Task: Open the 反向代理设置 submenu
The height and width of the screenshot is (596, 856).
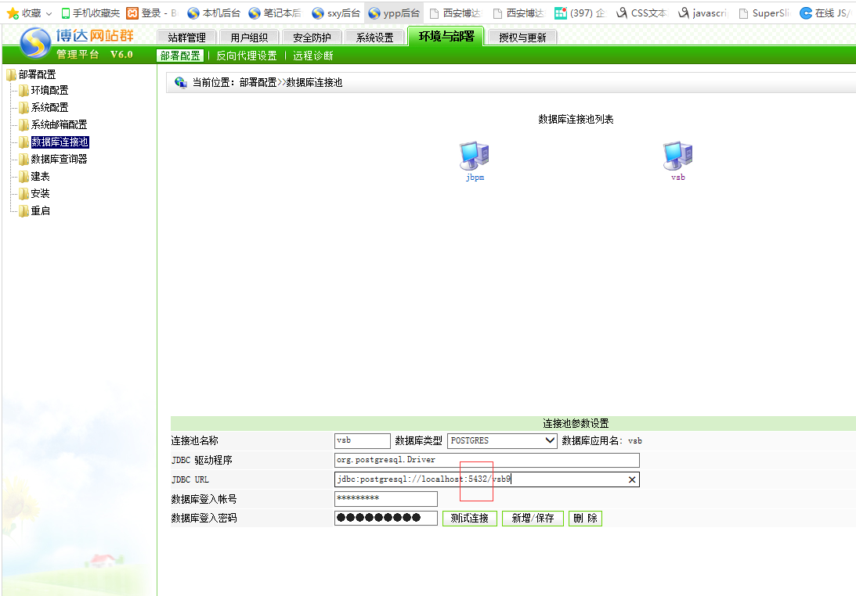Action: click(x=247, y=56)
